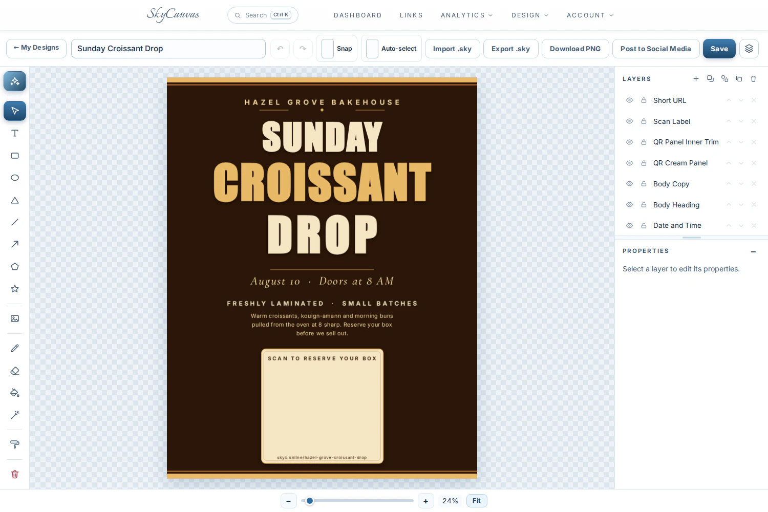The image size is (768, 512).
Task: Toggle lock on Date and Time layer
Action: pyautogui.click(x=644, y=225)
